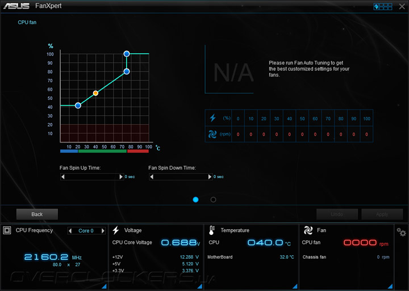Image resolution: width=409 pixels, height=291 pixels.
Task: Click the Core 0 selector label
Action: [86, 230]
